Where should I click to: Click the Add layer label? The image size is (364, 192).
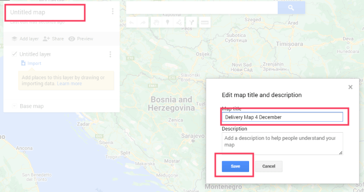(29, 39)
